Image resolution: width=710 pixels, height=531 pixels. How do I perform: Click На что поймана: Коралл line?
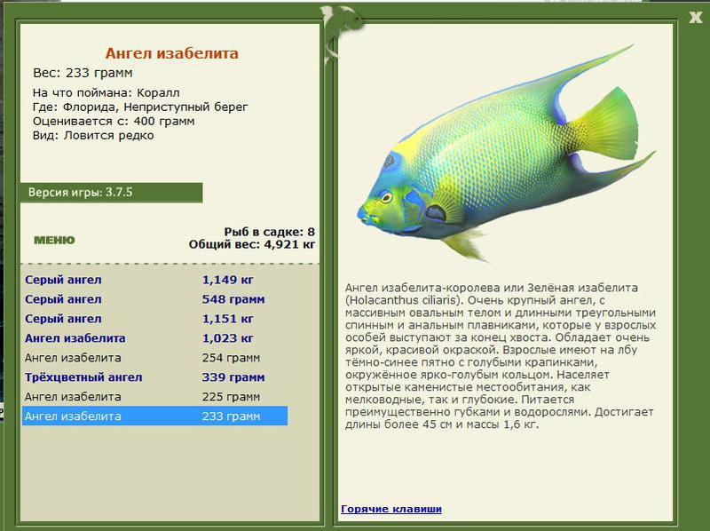[106, 93]
